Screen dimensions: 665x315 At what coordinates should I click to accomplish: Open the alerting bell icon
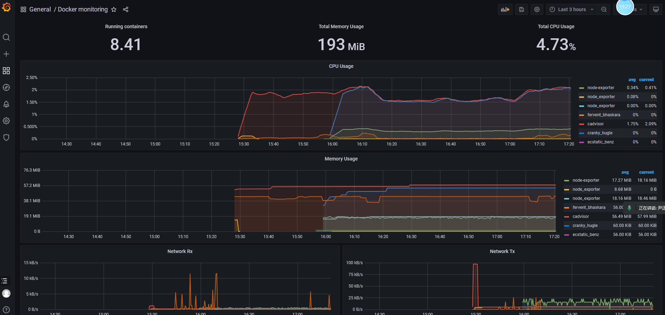(x=6, y=104)
